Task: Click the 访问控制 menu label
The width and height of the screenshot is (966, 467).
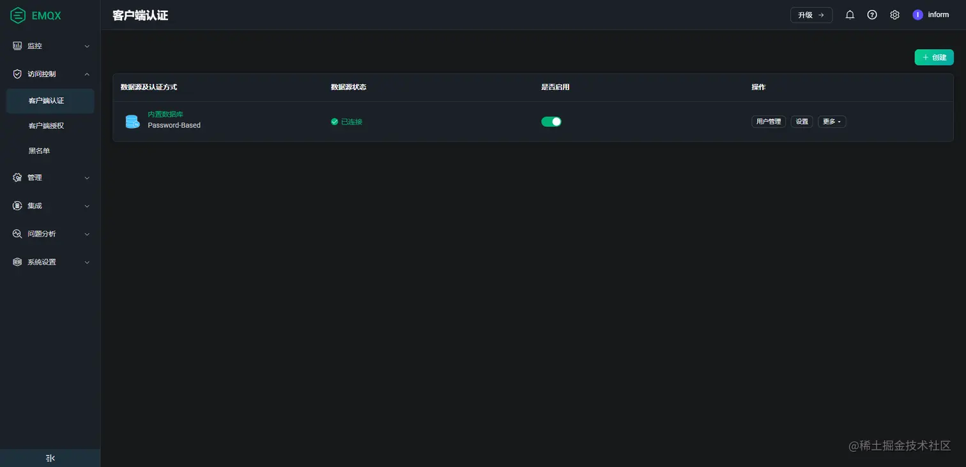Action: 42,74
